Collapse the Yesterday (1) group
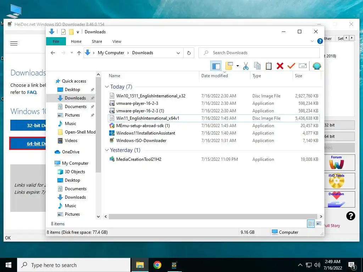The height and width of the screenshot is (272, 363). (107, 150)
